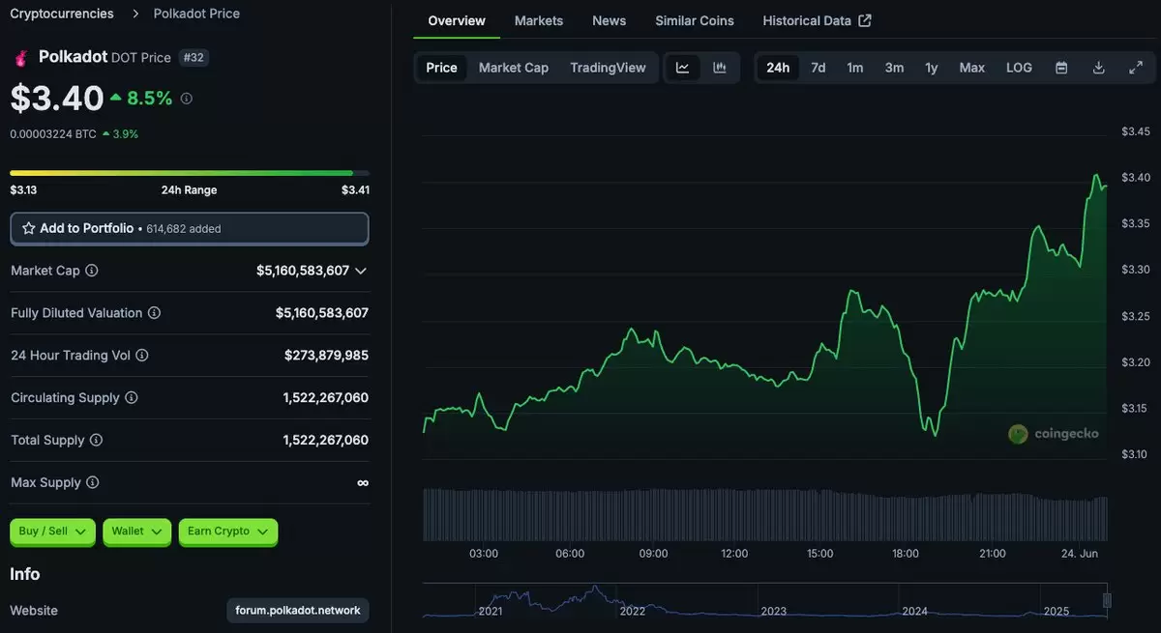Viewport: 1161px width, 633px height.
Task: Open the Wallet dropdown
Action: 137,532
